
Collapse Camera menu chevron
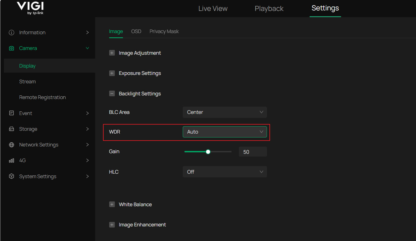click(x=88, y=48)
